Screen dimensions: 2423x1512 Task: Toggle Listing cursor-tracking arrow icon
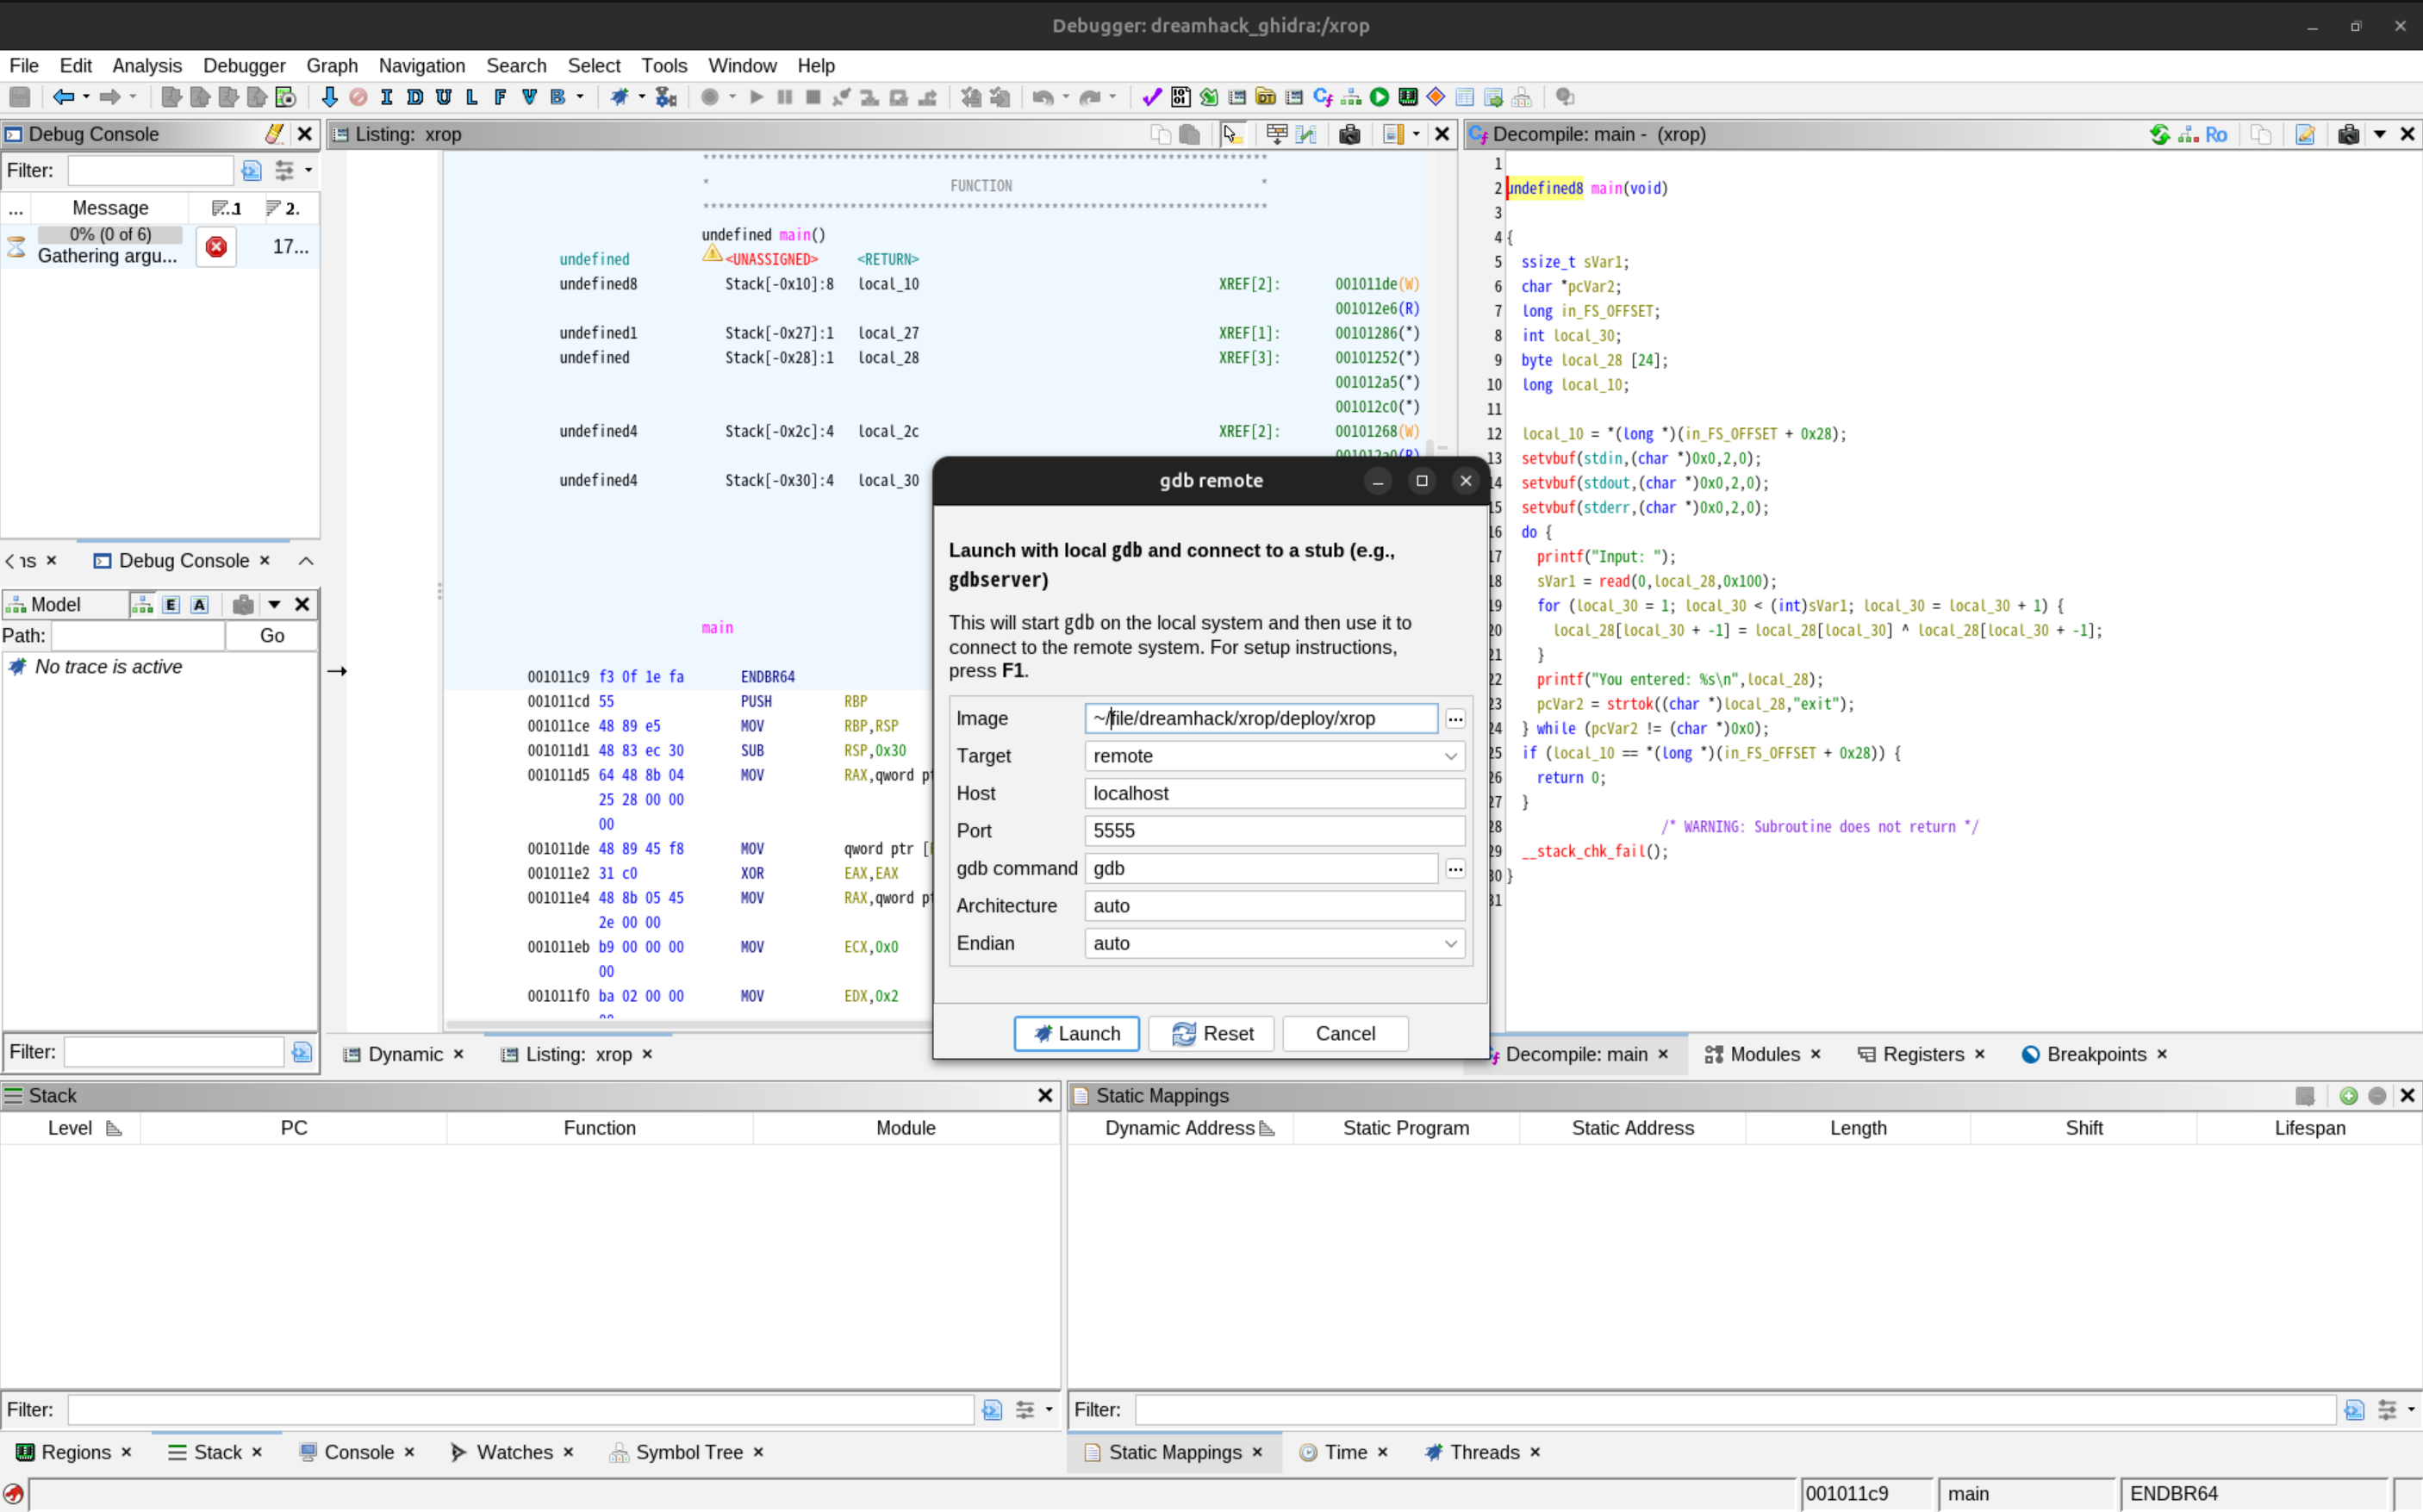(1231, 134)
